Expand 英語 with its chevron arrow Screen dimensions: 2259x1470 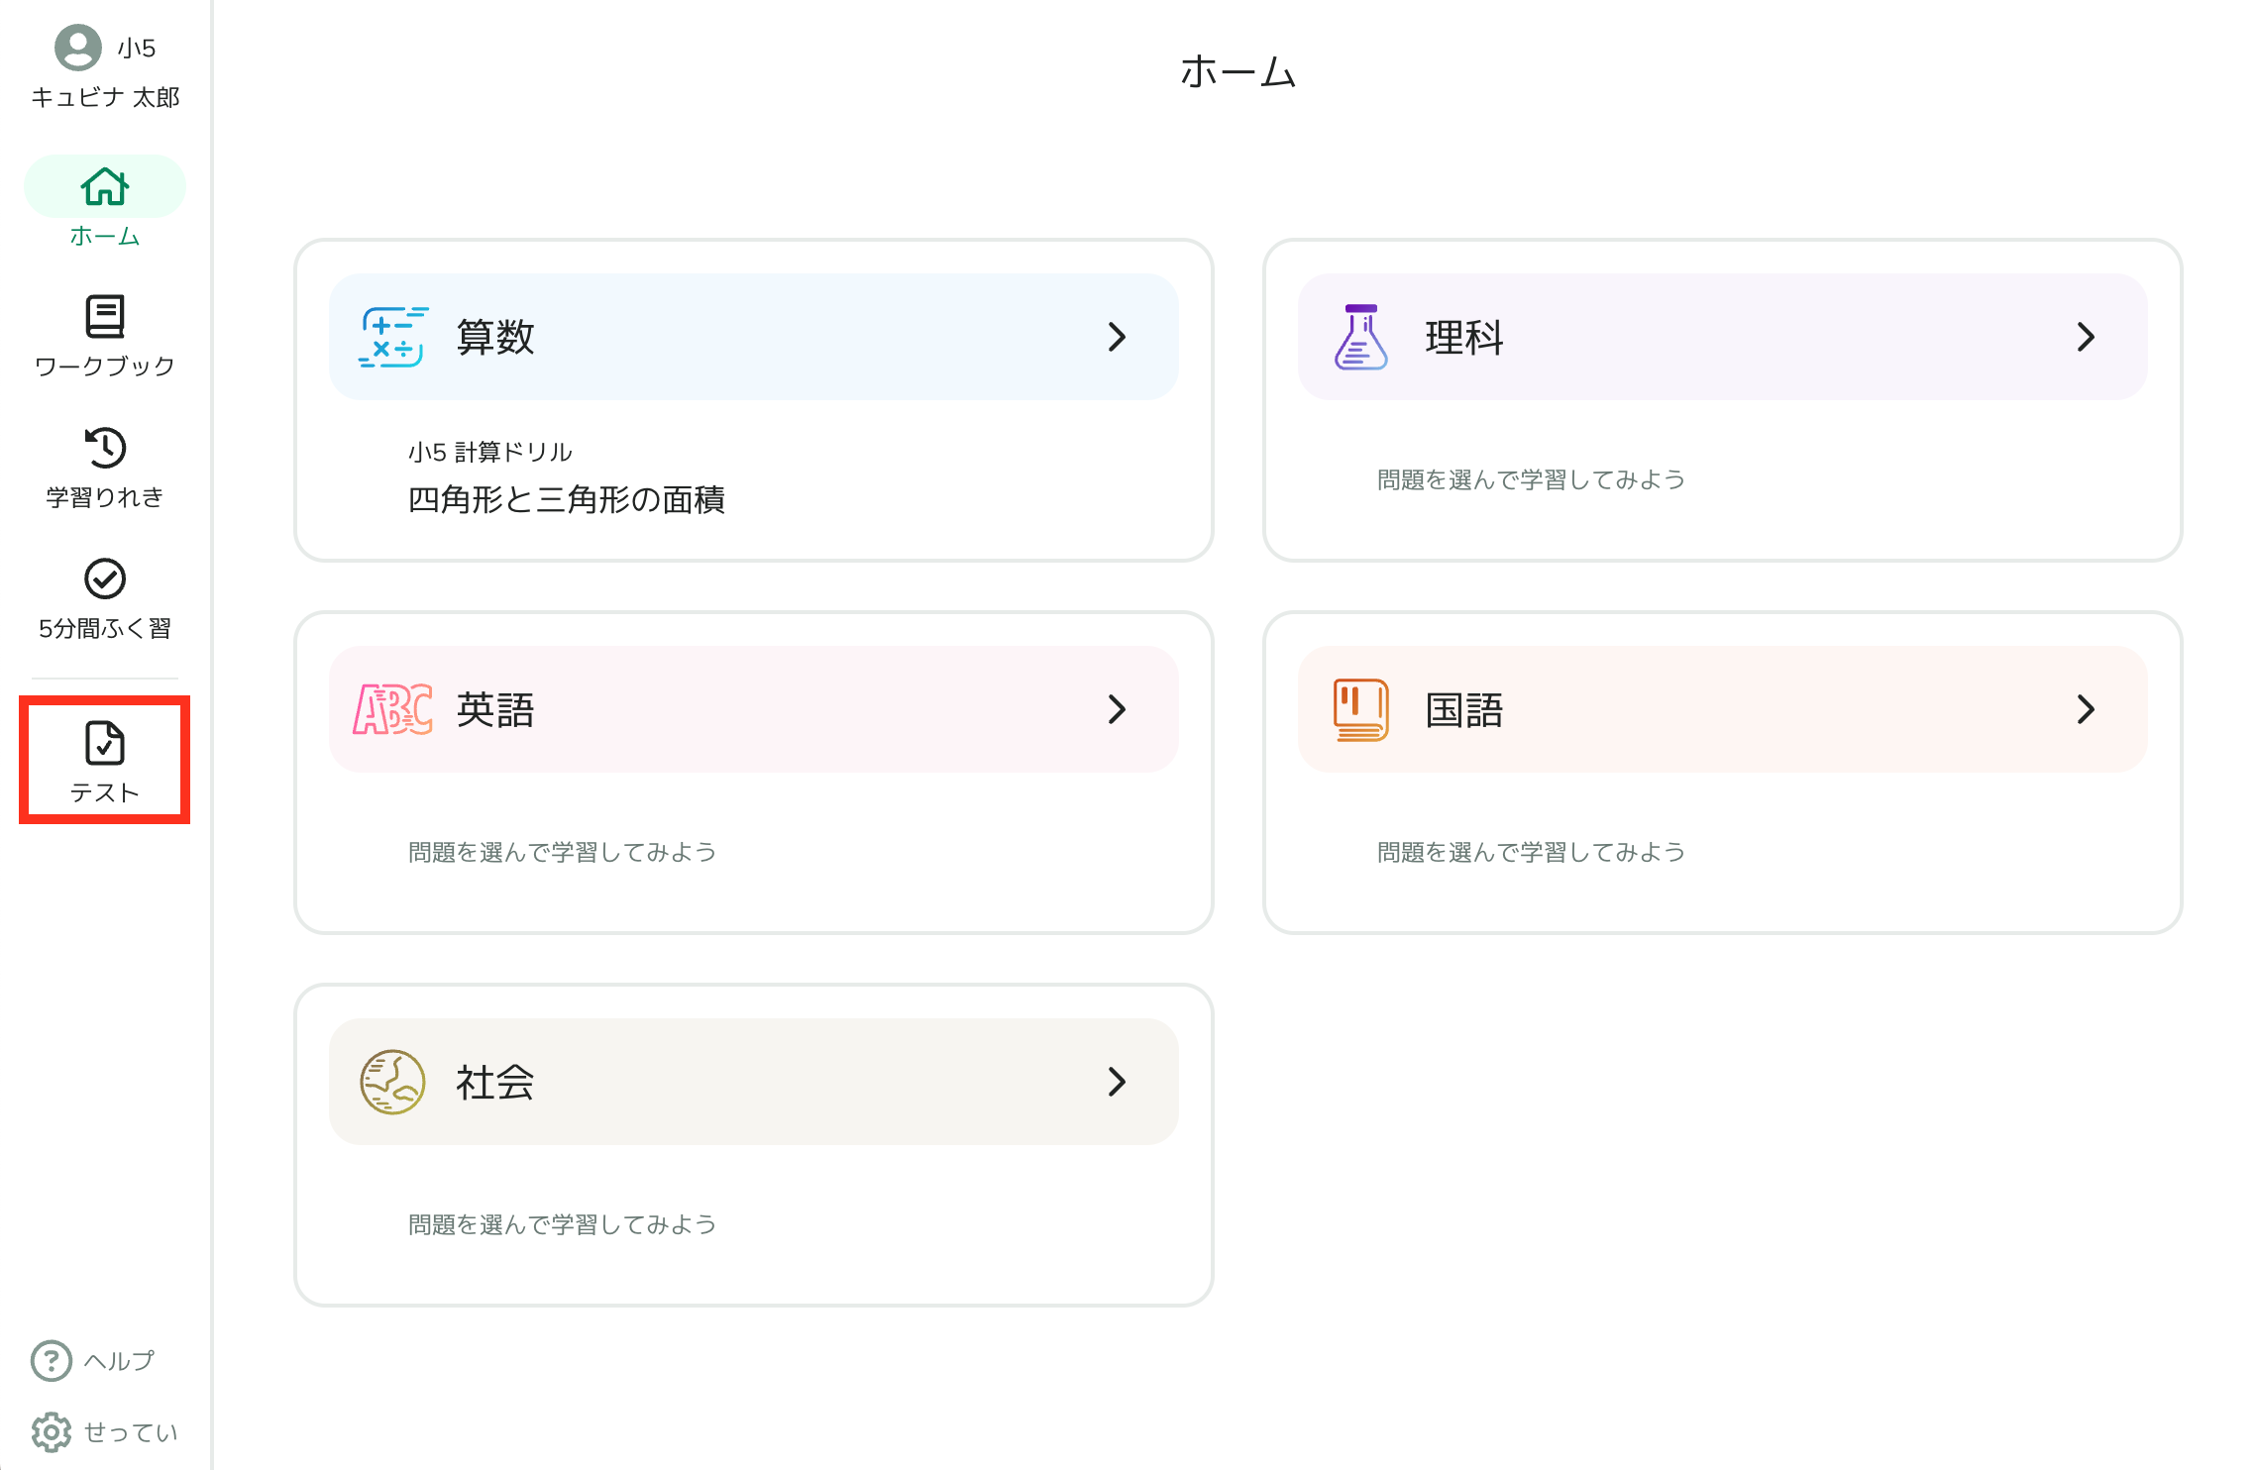click(x=1117, y=709)
